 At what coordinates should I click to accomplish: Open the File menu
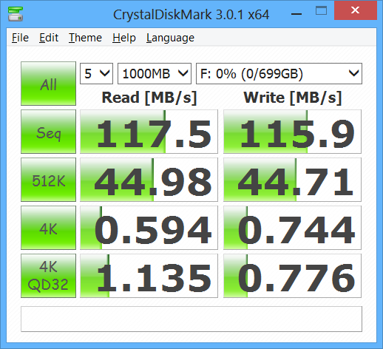tap(20, 38)
